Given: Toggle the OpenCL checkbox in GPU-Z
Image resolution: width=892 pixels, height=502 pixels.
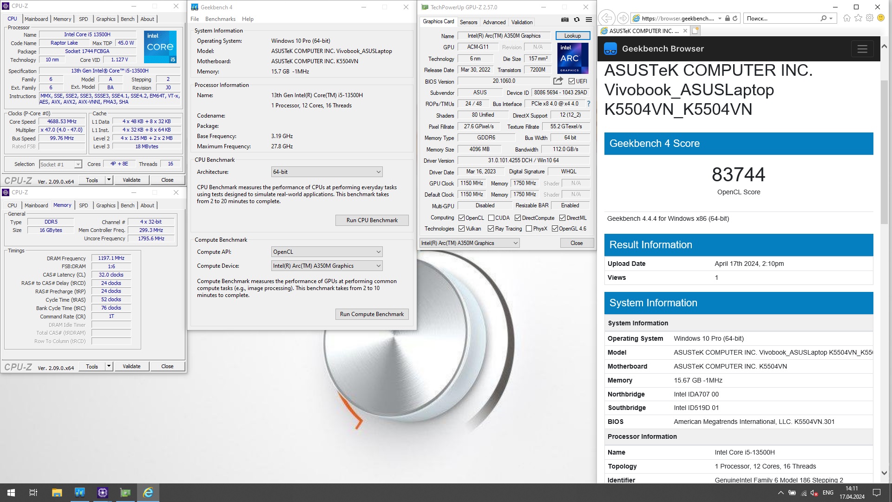Looking at the screenshot, I should point(461,218).
